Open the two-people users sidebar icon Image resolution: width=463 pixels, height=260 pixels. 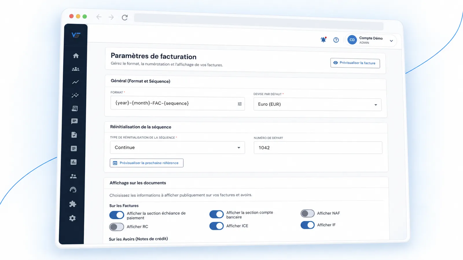[74, 176]
